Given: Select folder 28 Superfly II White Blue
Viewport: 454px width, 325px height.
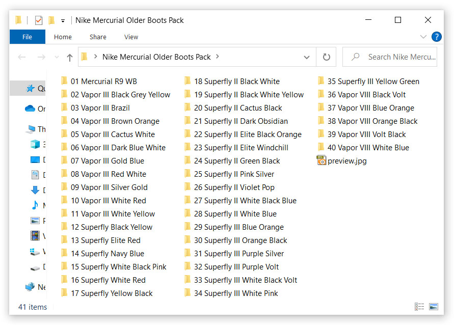Looking at the screenshot, I should pyautogui.click(x=230, y=214).
